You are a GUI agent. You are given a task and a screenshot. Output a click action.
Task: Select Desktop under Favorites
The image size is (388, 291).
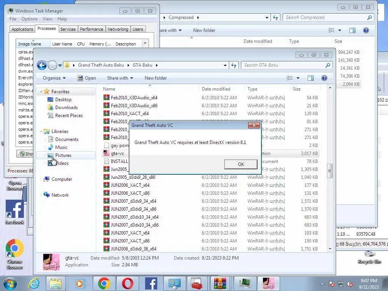click(x=63, y=100)
